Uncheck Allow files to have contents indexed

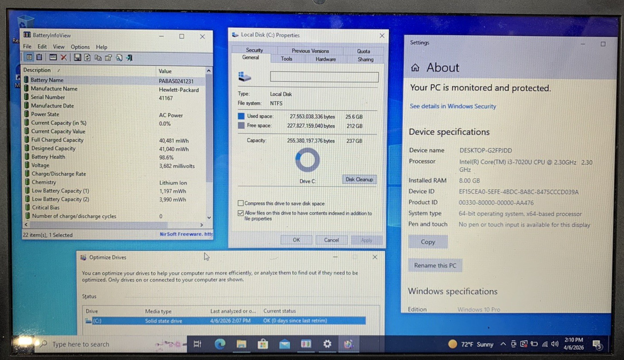coord(241,213)
